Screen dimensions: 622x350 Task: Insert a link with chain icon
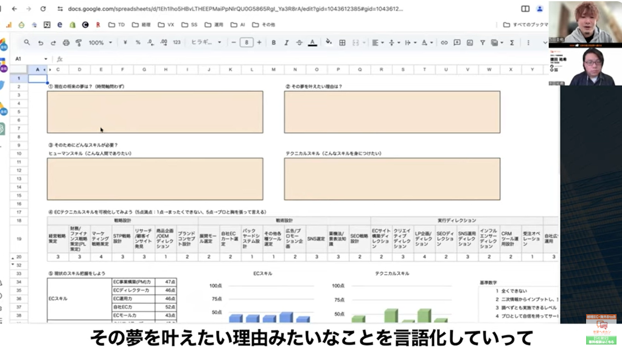tap(444, 43)
